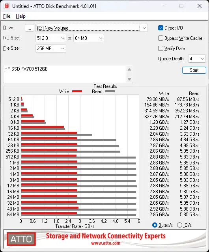The width and height of the screenshot is (209, 252).
Task: Click the ATTO app icon in title bar
Action: (x=7, y=6)
